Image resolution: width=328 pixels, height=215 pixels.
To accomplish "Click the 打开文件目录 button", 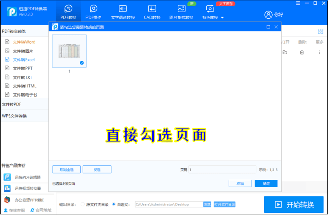I will [225, 204].
